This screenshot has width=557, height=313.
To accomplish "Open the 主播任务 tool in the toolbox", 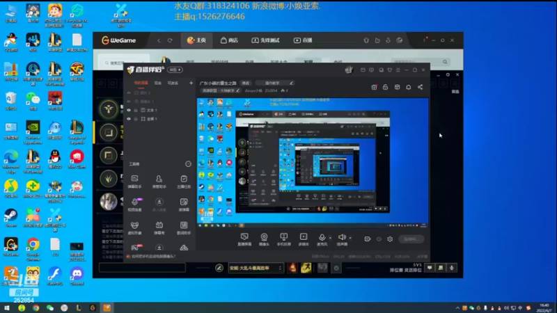I will [184, 181].
